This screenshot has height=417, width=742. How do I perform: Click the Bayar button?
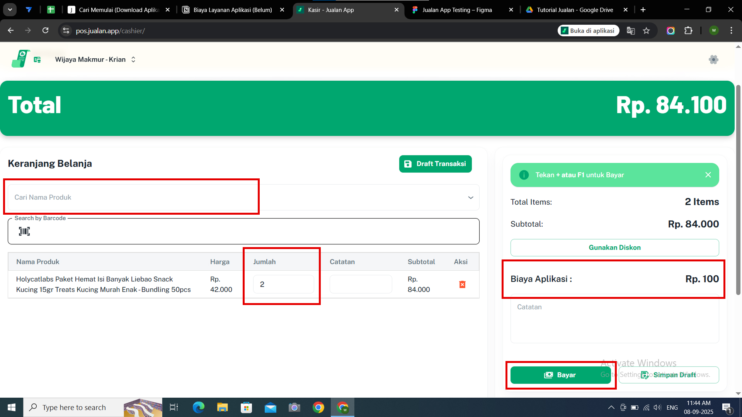pyautogui.click(x=560, y=375)
